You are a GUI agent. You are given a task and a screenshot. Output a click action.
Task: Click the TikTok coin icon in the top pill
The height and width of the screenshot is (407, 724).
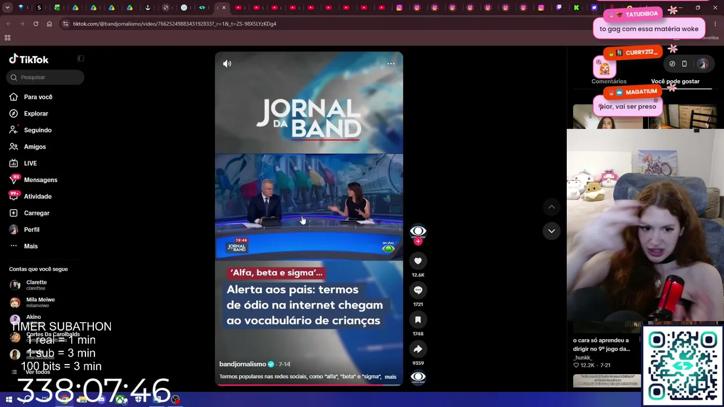pos(672,64)
